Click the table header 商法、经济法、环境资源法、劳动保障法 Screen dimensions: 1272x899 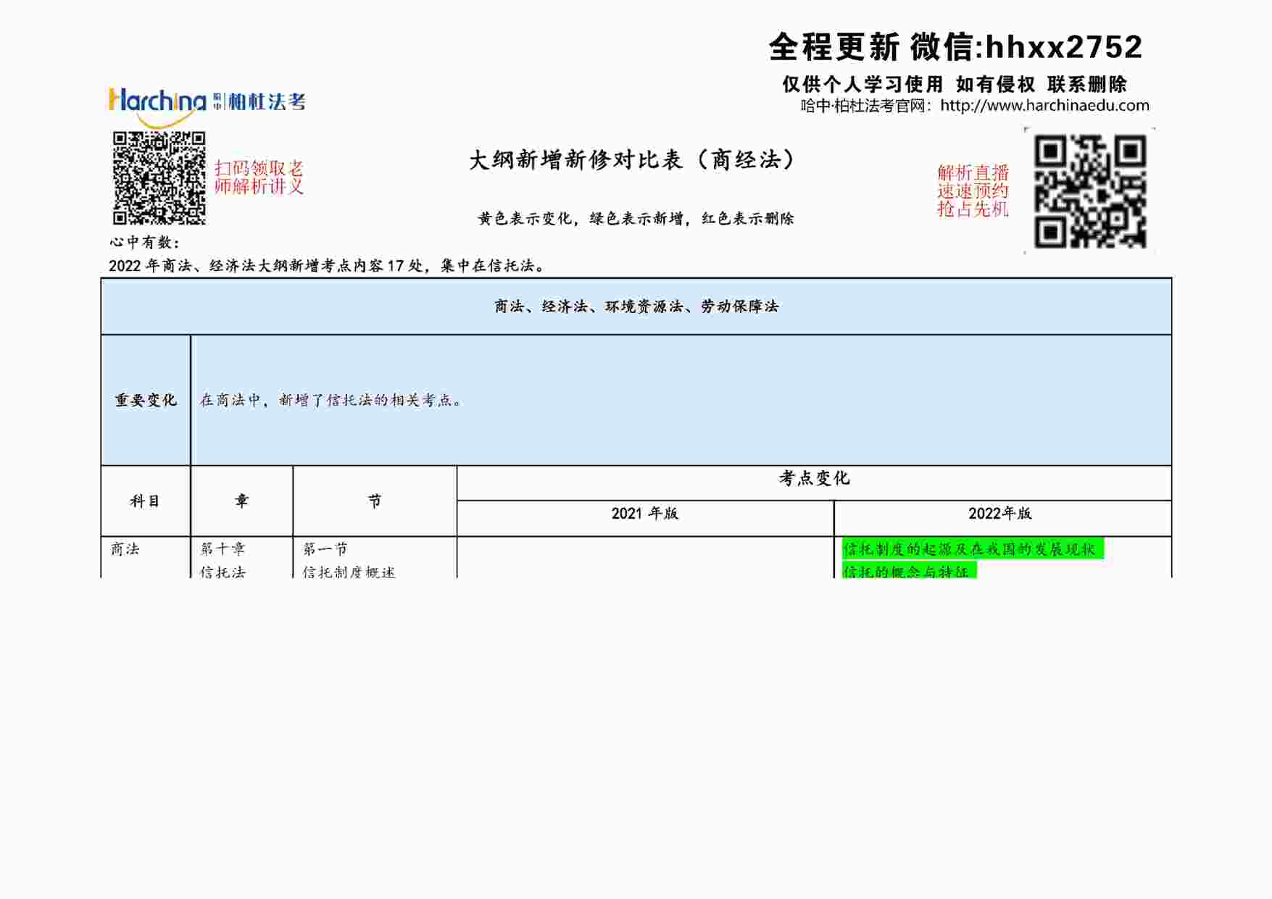pyautogui.click(x=636, y=306)
